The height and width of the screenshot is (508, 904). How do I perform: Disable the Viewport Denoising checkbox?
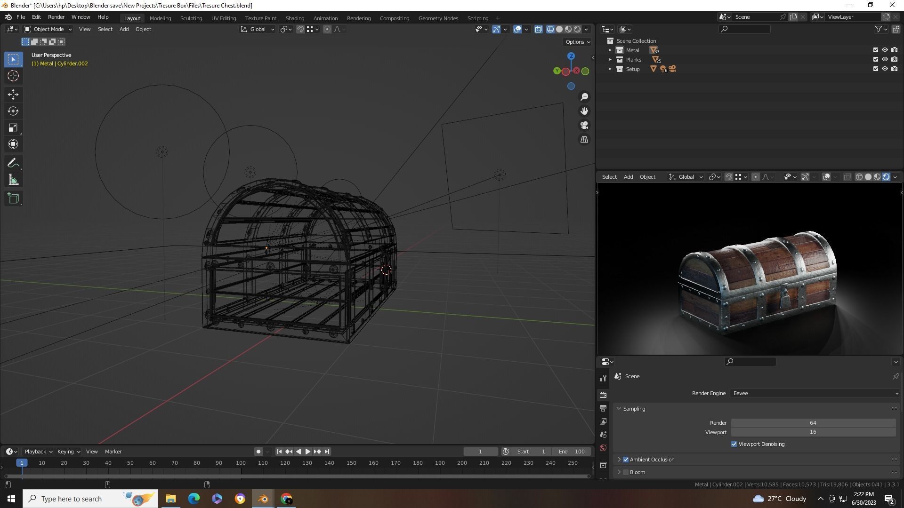[x=734, y=444]
